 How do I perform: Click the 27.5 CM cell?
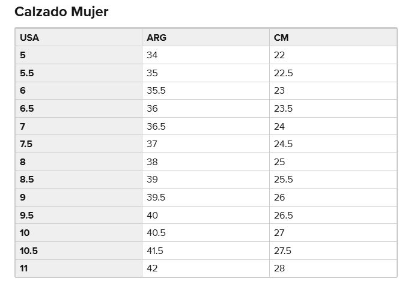tap(333, 250)
